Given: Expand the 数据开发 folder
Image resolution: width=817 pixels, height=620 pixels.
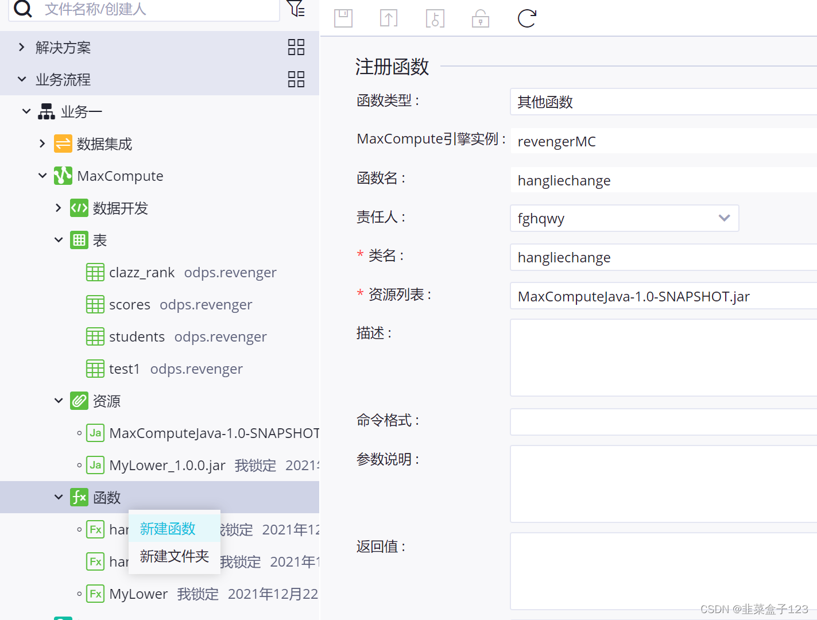Looking at the screenshot, I should pos(59,208).
